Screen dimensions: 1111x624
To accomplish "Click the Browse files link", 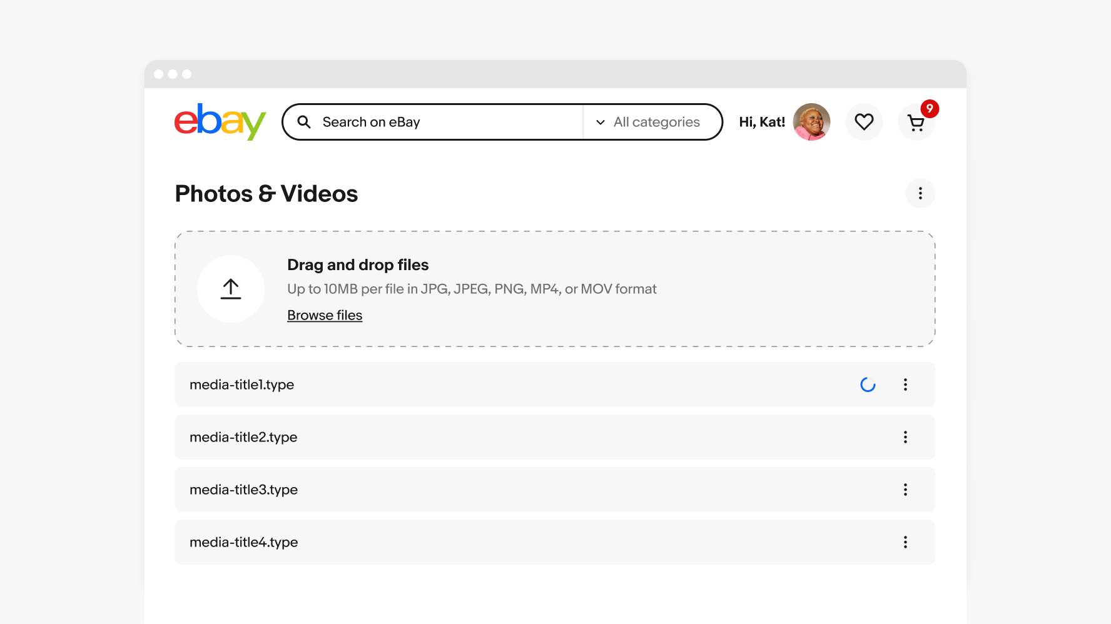I will coord(325,315).
